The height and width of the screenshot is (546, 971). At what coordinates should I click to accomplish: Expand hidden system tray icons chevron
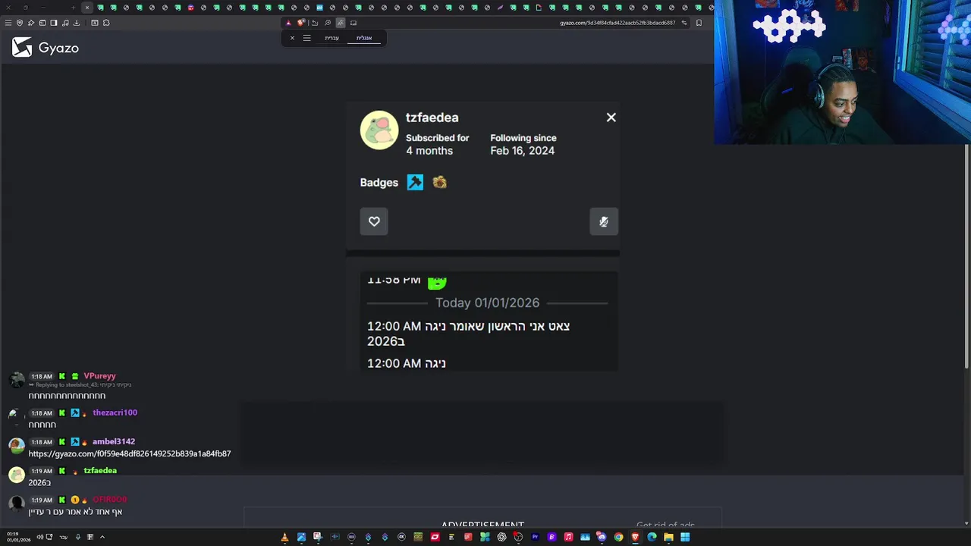(102, 537)
